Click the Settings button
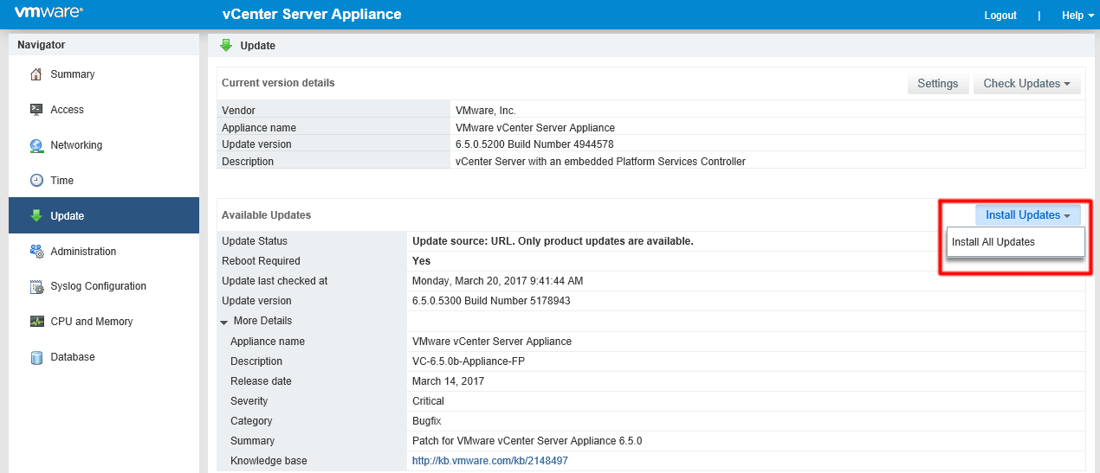 coord(937,84)
